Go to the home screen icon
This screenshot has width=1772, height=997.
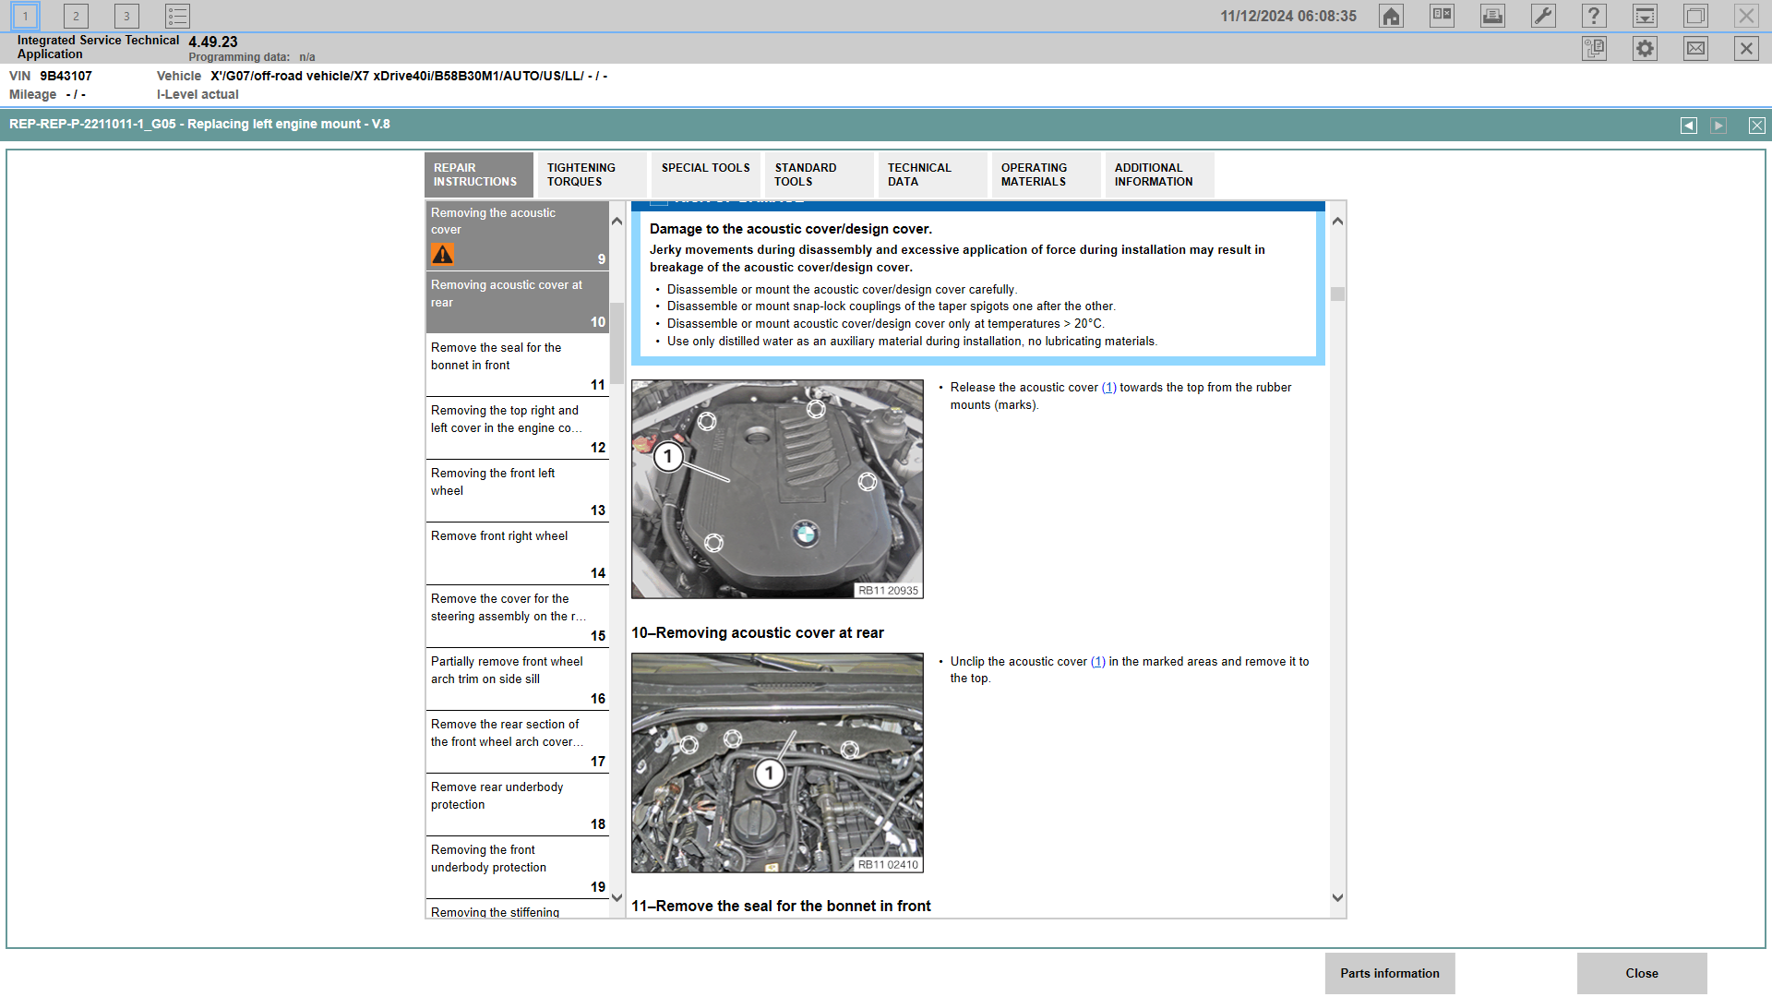click(1391, 16)
